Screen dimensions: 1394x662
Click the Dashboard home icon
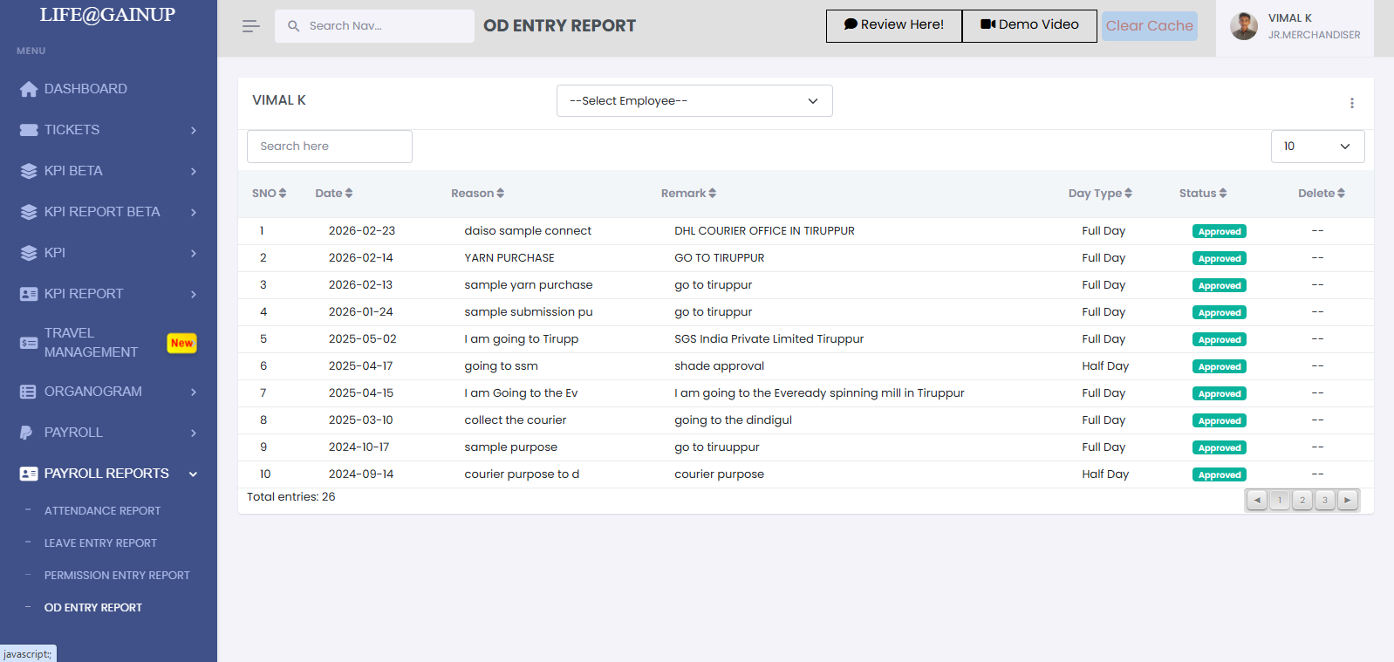(x=29, y=89)
